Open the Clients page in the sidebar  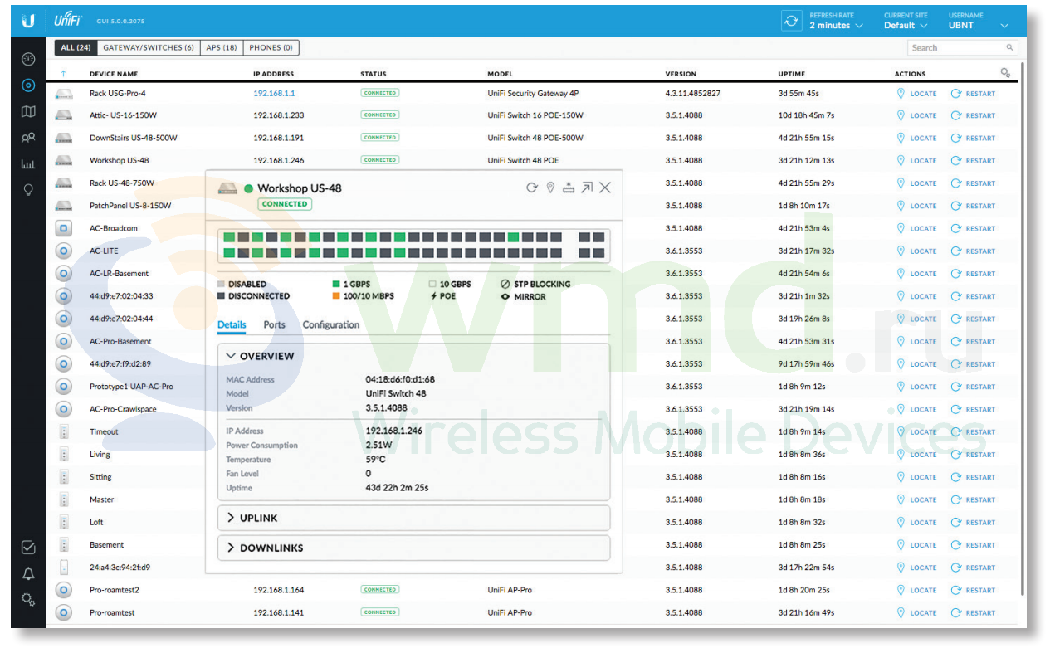click(28, 138)
